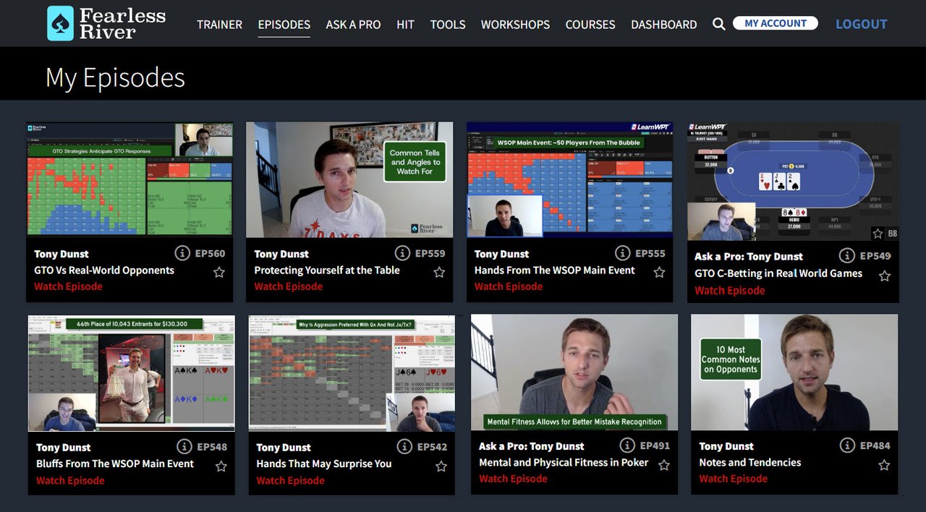
Task: Open the search magnifier icon
Action: click(718, 24)
